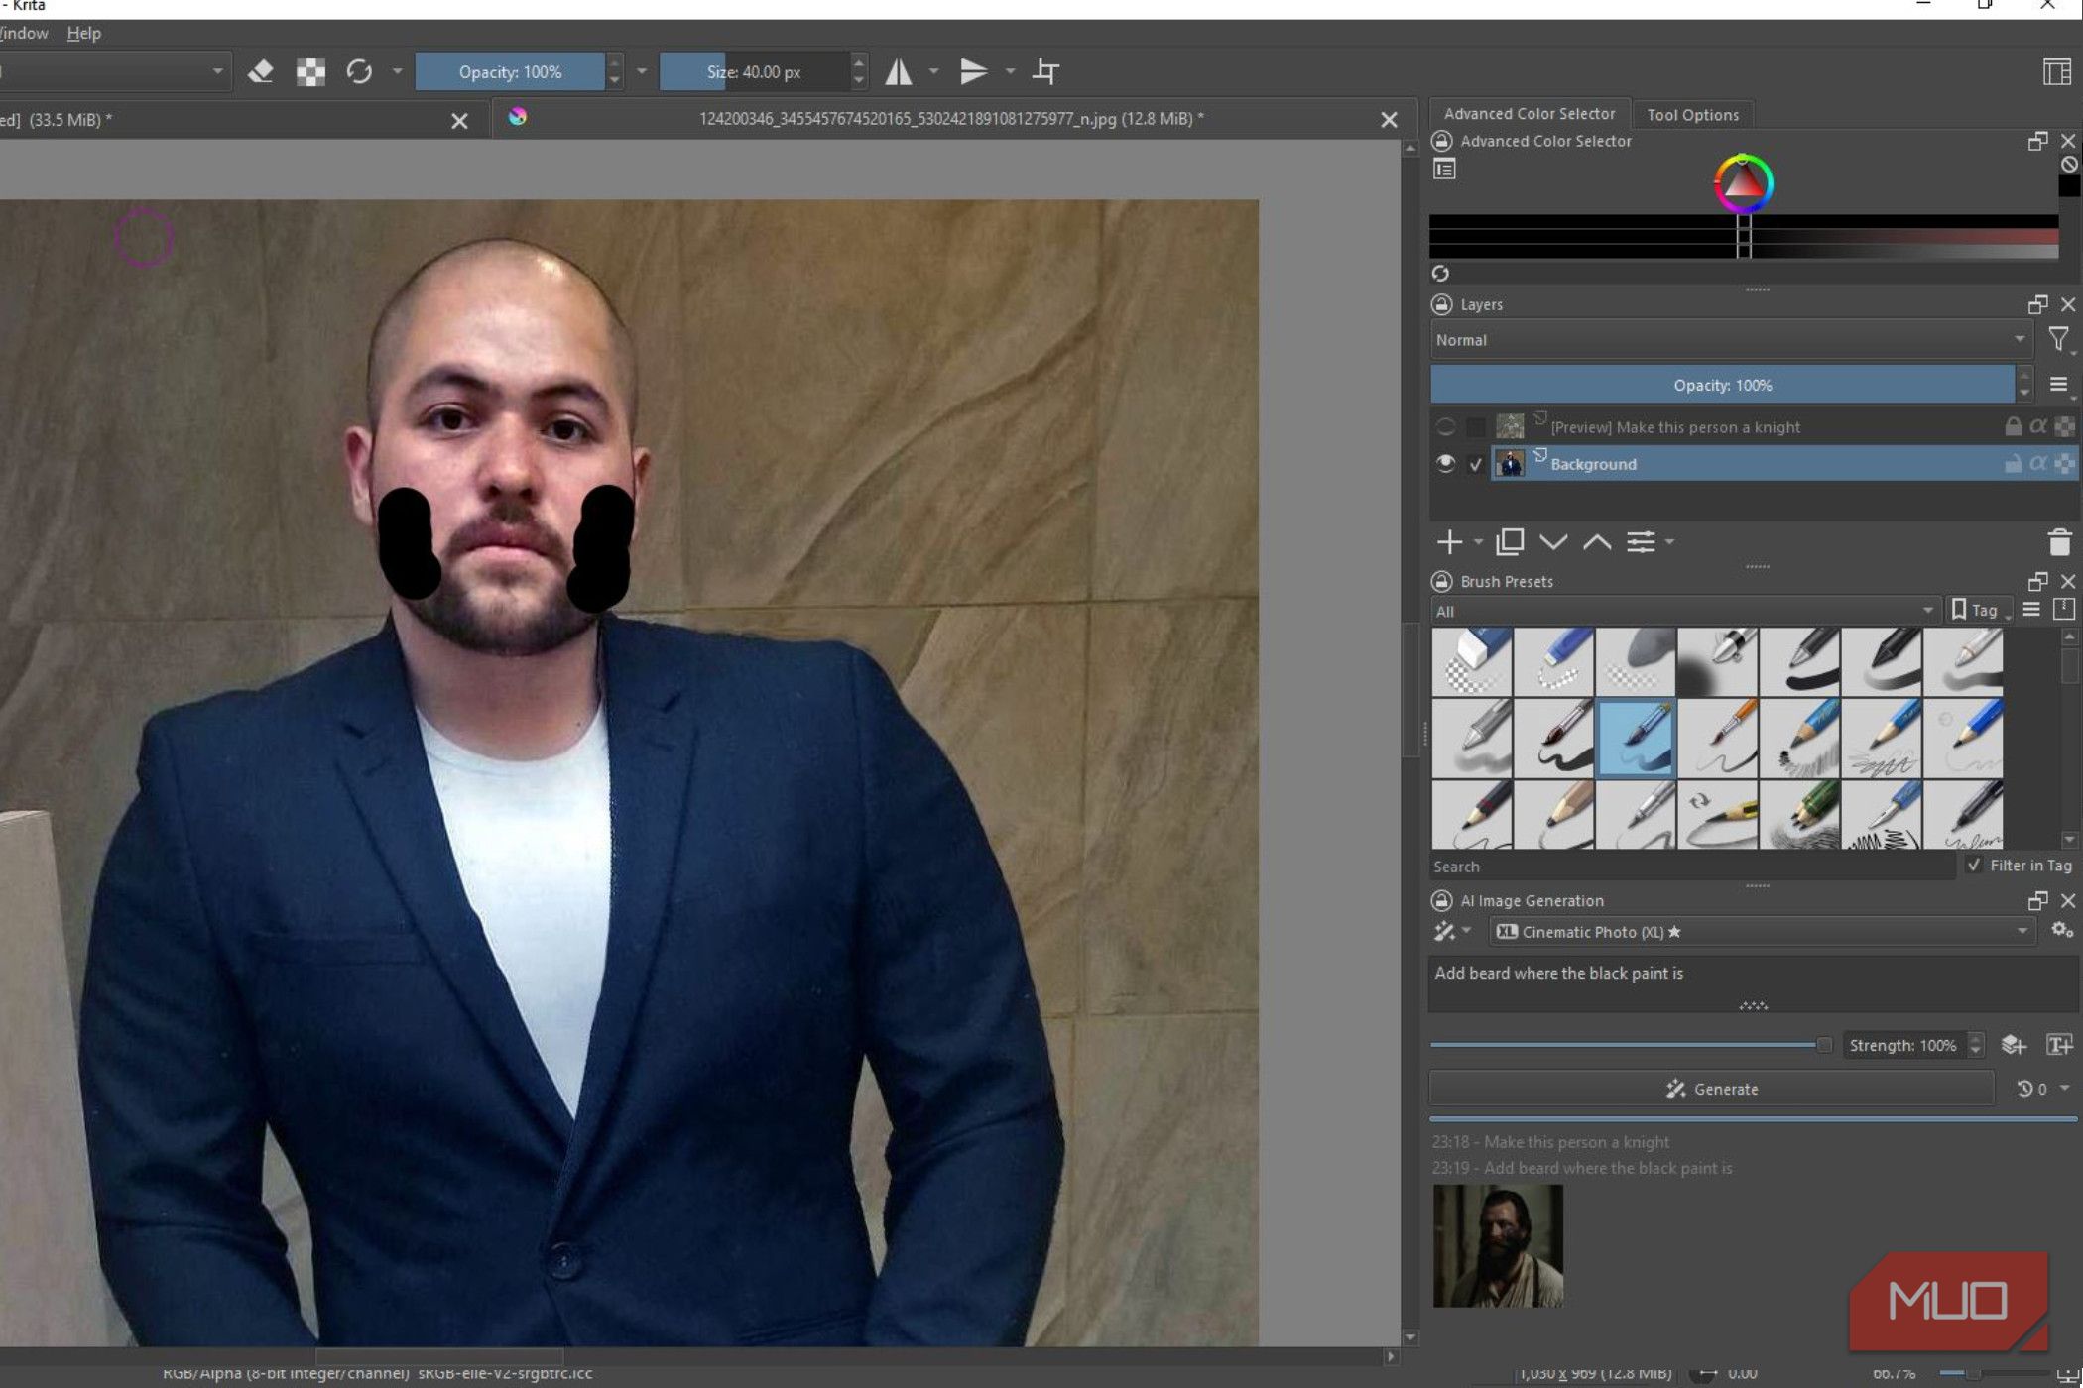The width and height of the screenshot is (2083, 1388).
Task: Open layer filter funnel icon
Action: click(2058, 339)
